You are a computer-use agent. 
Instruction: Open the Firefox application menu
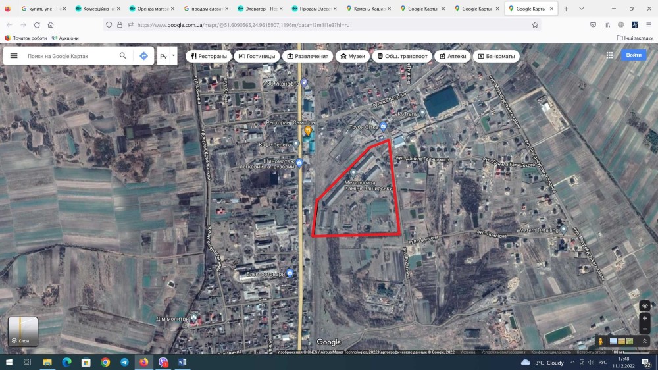click(648, 25)
